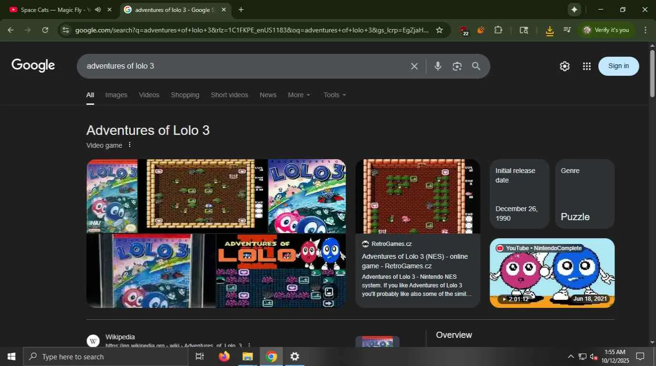This screenshot has height=366, width=656.
Task: Click the page vertical scrollbar thumb
Action: [652, 74]
